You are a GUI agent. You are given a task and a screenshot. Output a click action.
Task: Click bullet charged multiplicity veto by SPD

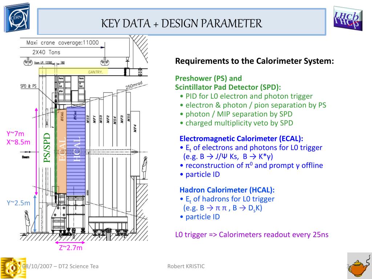tap(236, 123)
